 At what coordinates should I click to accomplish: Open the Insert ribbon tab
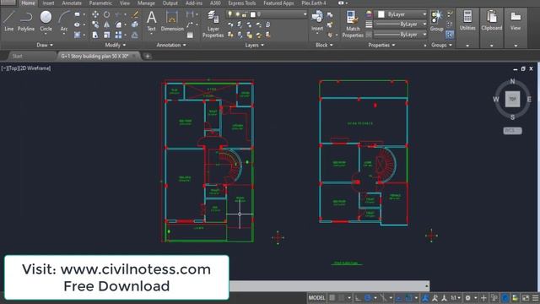[x=48, y=3]
